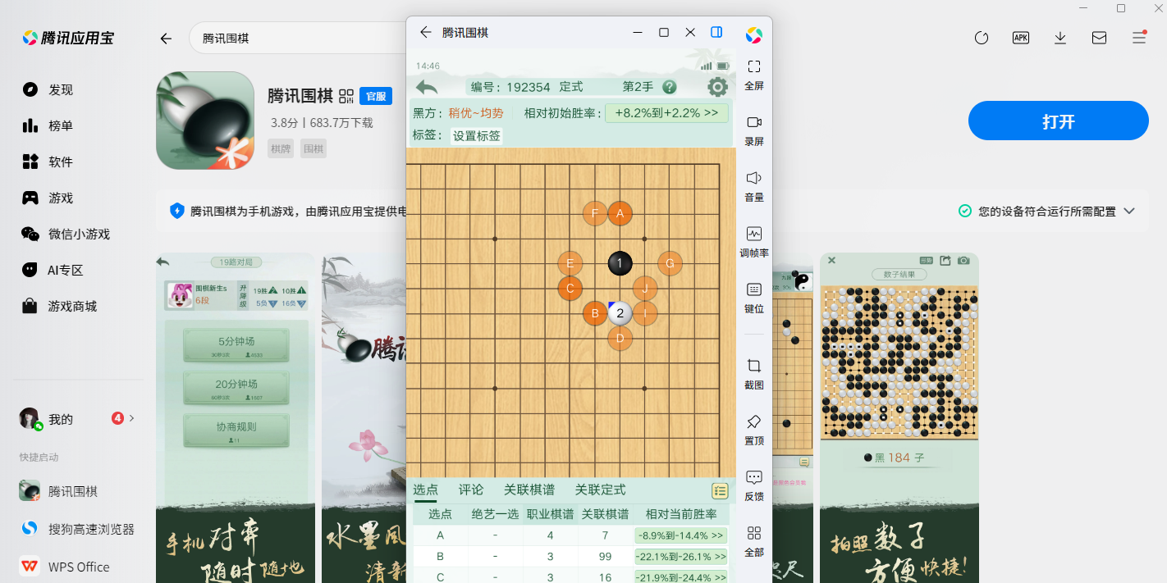1167x583 pixels.
Task: Launch WPS Office from quick launch
Action: [x=65, y=567]
